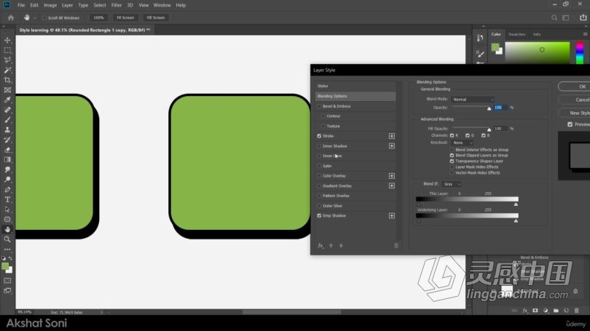Select the History Brush tool
Screen dimensions: 590x331
pyautogui.click(x=7, y=140)
